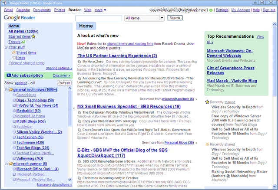Click the star icon beside Recently starred
This screenshot has height=190, width=278.
pos(207,102)
